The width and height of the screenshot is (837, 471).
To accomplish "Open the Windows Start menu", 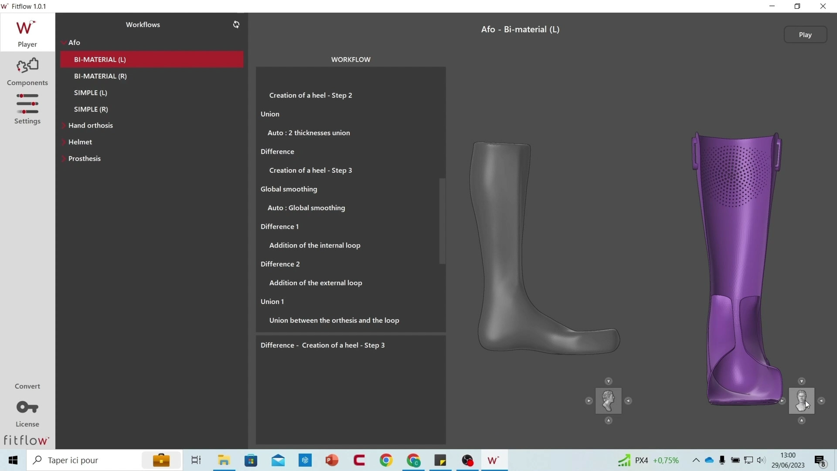I will pos(13,460).
